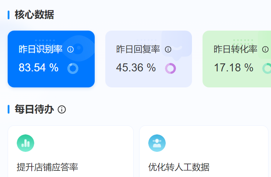Click the info icon beside 昨日回复率
The image size is (271, 177).
168,49
